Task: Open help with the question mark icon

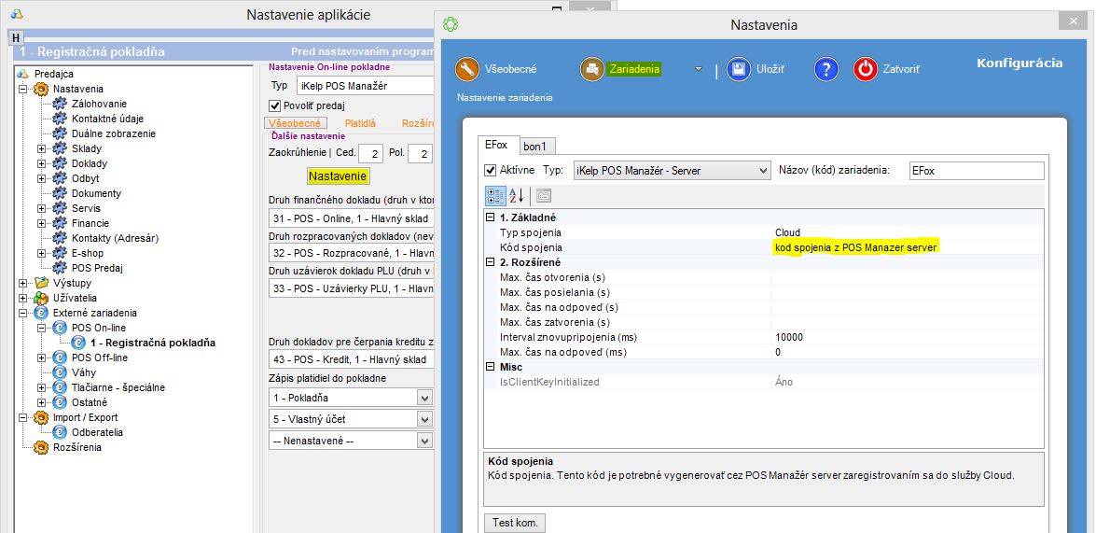Action: click(x=826, y=69)
